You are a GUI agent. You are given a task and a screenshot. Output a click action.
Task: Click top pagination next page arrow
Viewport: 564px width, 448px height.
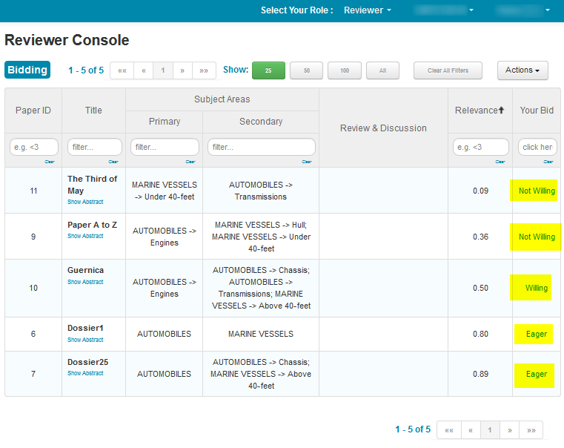point(182,70)
